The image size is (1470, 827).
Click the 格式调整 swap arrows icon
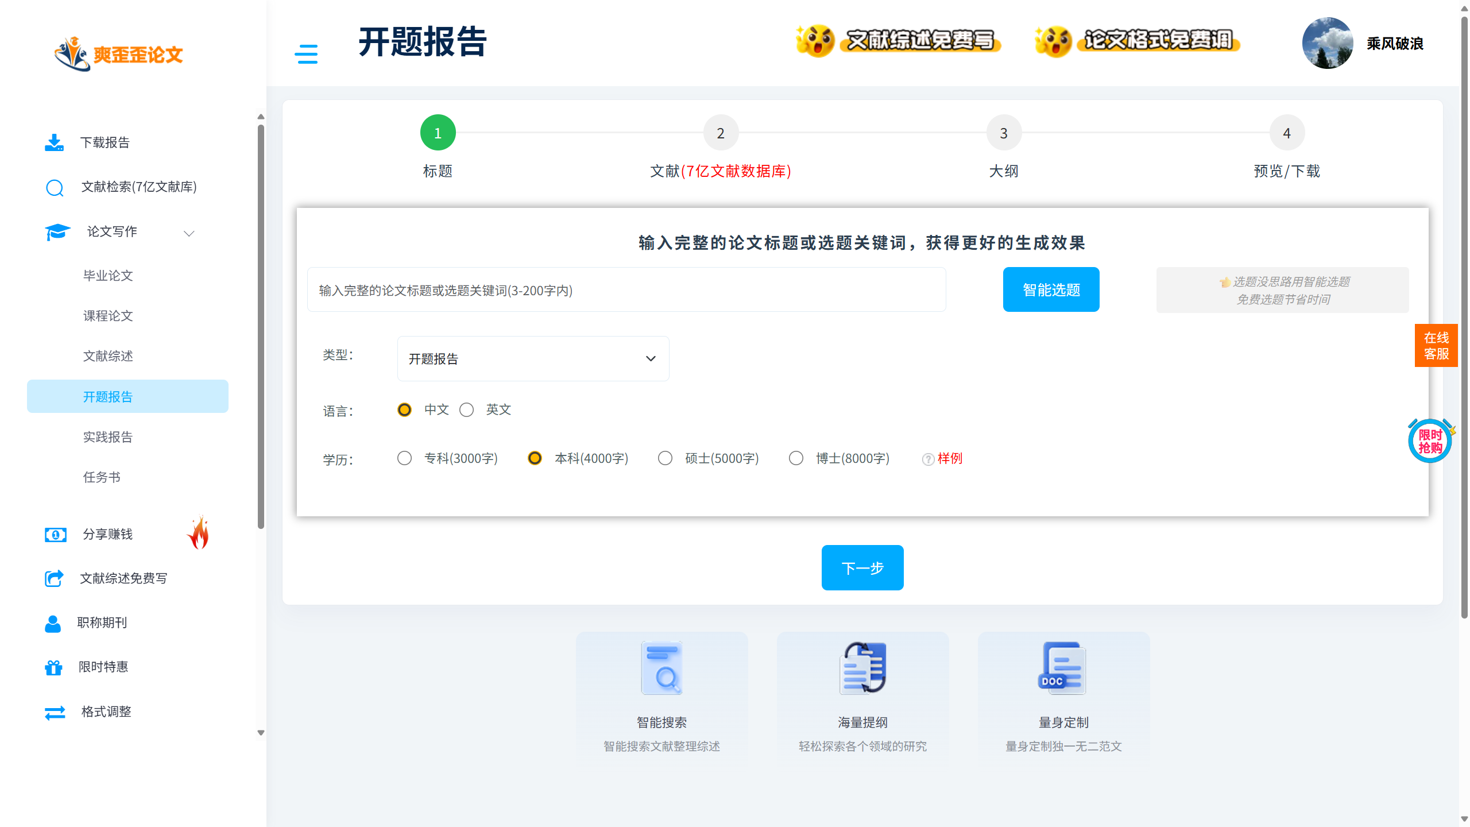(55, 712)
